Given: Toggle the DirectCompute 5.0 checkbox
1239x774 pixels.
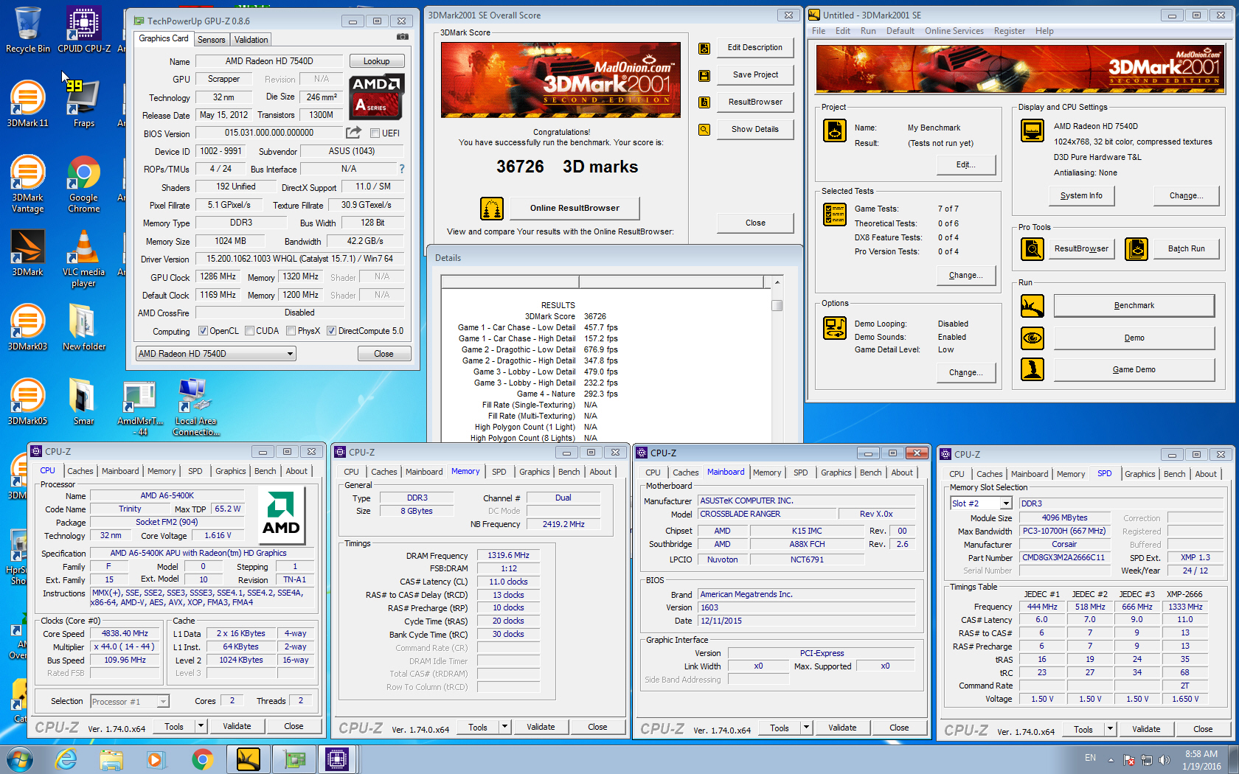Looking at the screenshot, I should 331,331.
